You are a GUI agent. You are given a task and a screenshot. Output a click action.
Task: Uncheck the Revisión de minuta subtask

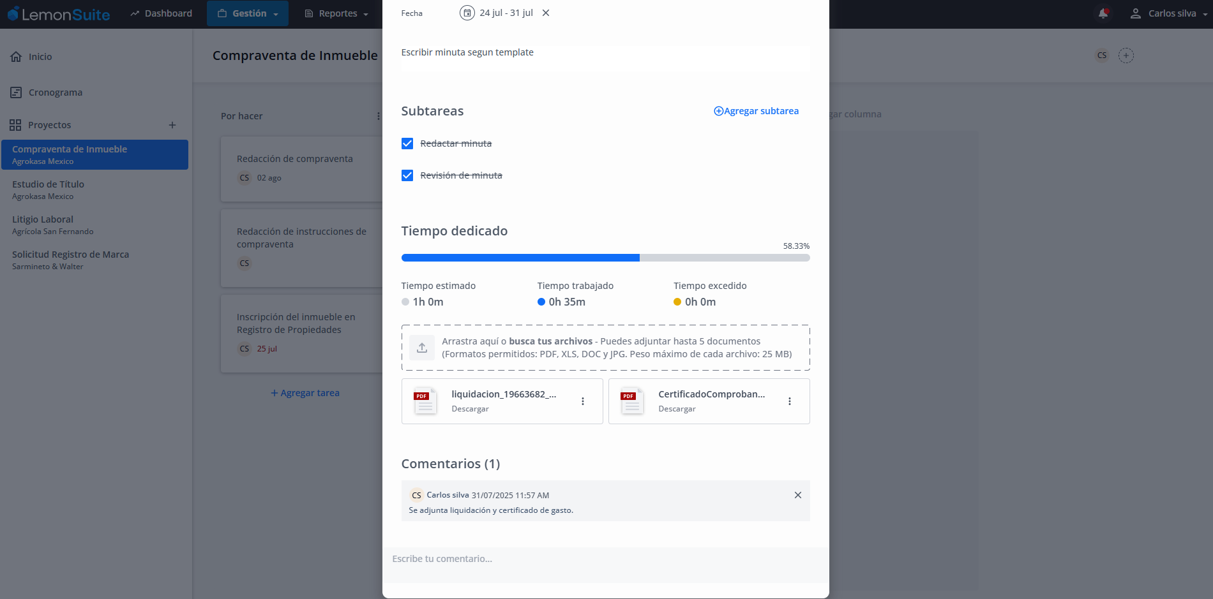click(x=407, y=175)
